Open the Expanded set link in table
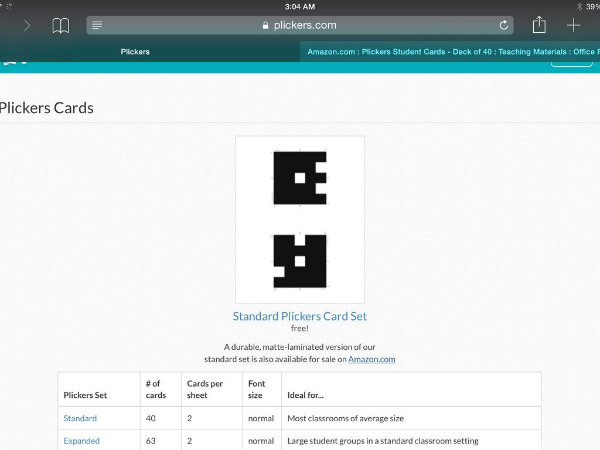This screenshot has height=450, width=600. pos(81,441)
